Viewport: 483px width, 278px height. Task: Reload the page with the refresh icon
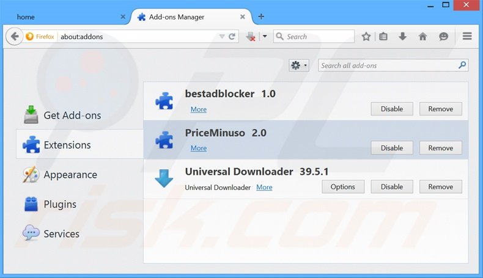(x=232, y=36)
